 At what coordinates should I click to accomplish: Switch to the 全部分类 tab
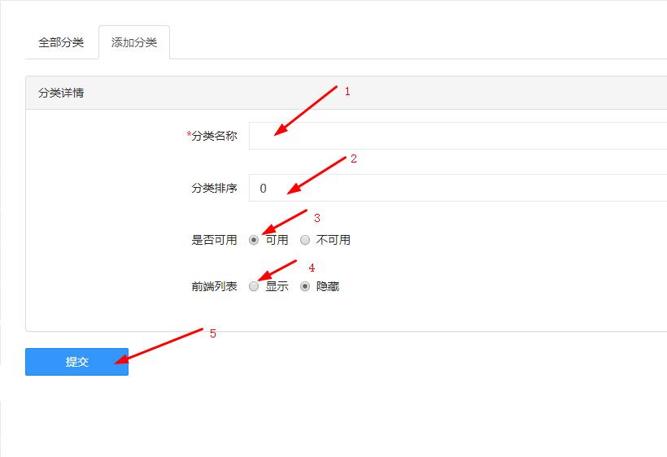[x=61, y=42]
